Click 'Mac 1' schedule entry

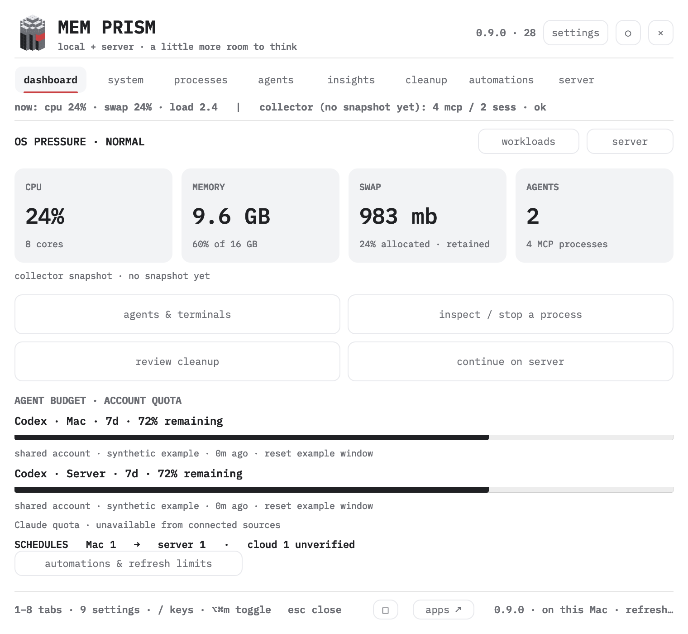pyautogui.click(x=101, y=544)
